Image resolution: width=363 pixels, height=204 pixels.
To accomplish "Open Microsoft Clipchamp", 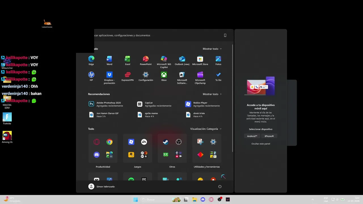I will tap(200, 78).
